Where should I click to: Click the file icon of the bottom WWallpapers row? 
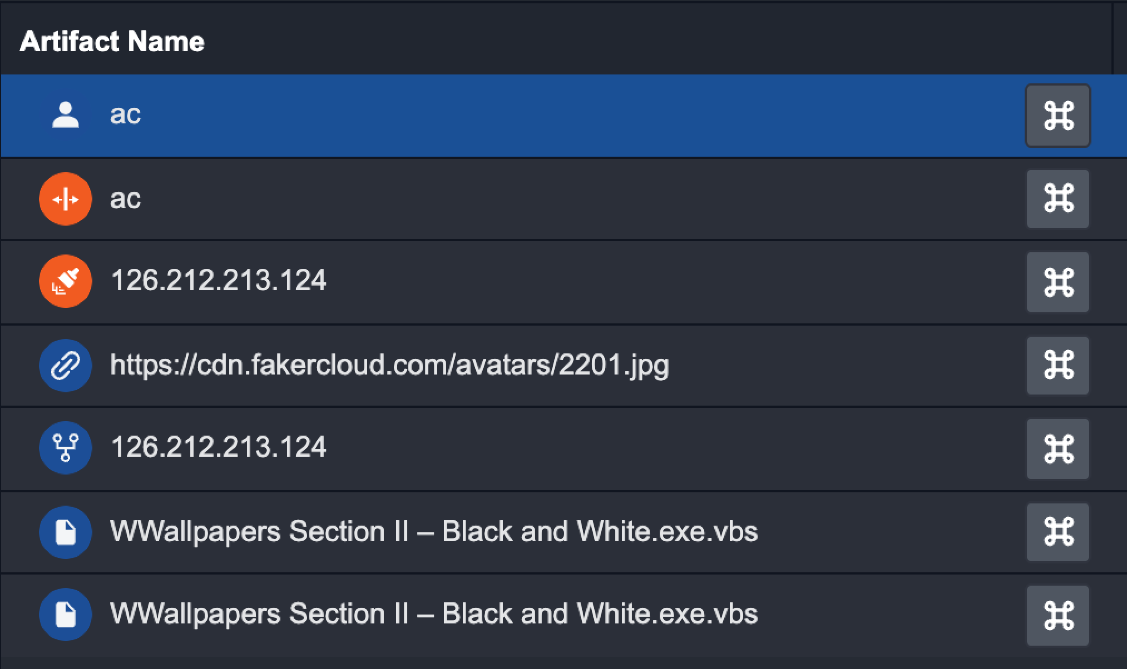66,615
